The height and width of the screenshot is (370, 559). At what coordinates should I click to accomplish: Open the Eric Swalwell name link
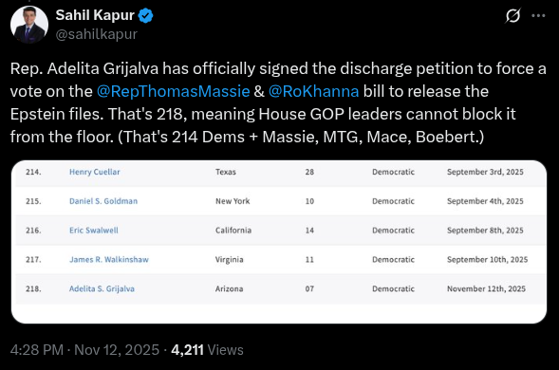tap(94, 231)
